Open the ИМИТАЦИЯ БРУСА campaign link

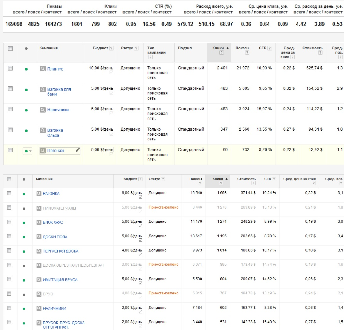pyautogui.click(x=60, y=280)
